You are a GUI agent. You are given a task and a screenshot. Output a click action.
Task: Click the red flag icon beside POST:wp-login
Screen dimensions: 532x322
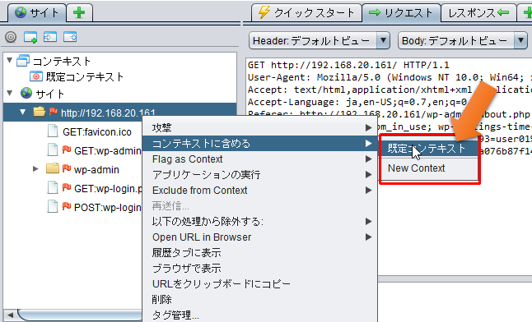point(67,206)
